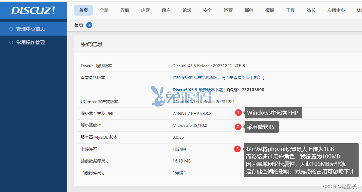
Task: Select the Microsoft-IIS/10.0 value
Action: (x=190, y=125)
